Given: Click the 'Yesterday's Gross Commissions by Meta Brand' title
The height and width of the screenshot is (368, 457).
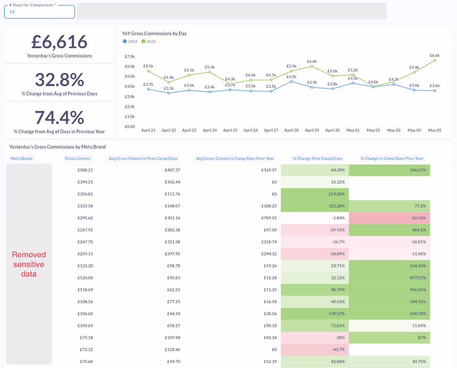Looking at the screenshot, I should [57, 147].
